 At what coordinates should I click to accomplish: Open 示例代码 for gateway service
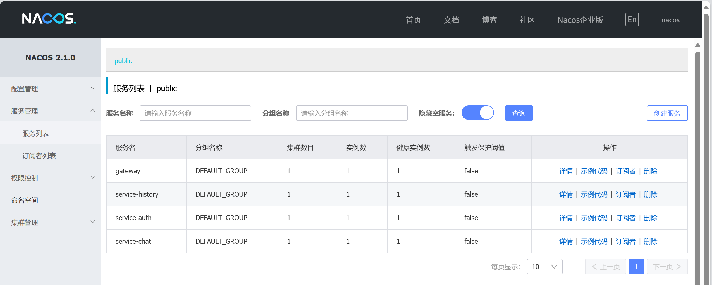pyautogui.click(x=594, y=171)
